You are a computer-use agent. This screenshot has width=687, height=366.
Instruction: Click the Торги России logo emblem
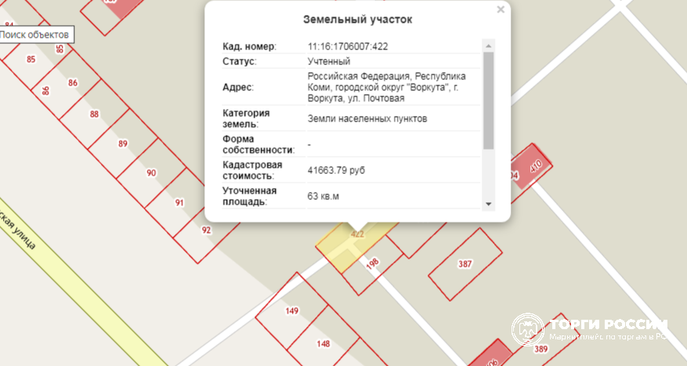point(527,329)
